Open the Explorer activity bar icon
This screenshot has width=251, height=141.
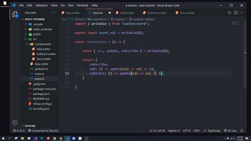(15, 14)
